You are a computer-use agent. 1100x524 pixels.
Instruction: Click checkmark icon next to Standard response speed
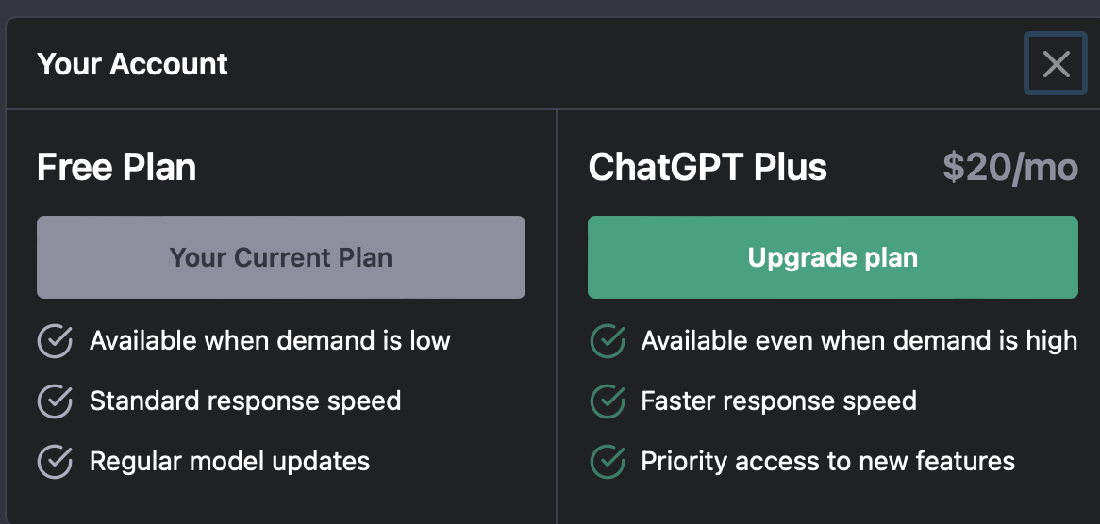55,401
